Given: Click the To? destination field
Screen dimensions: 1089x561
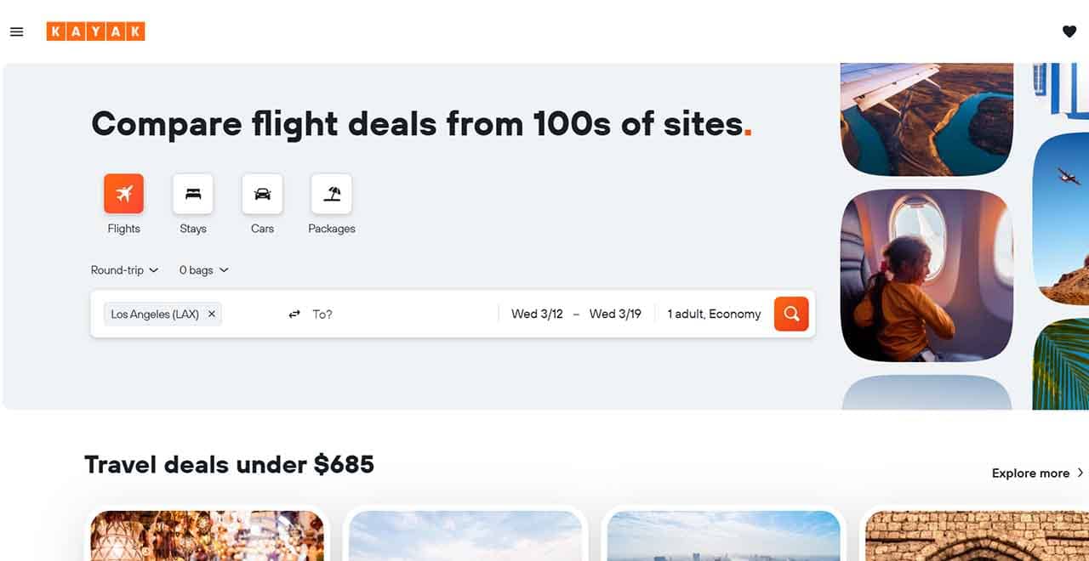Looking at the screenshot, I should (400, 314).
